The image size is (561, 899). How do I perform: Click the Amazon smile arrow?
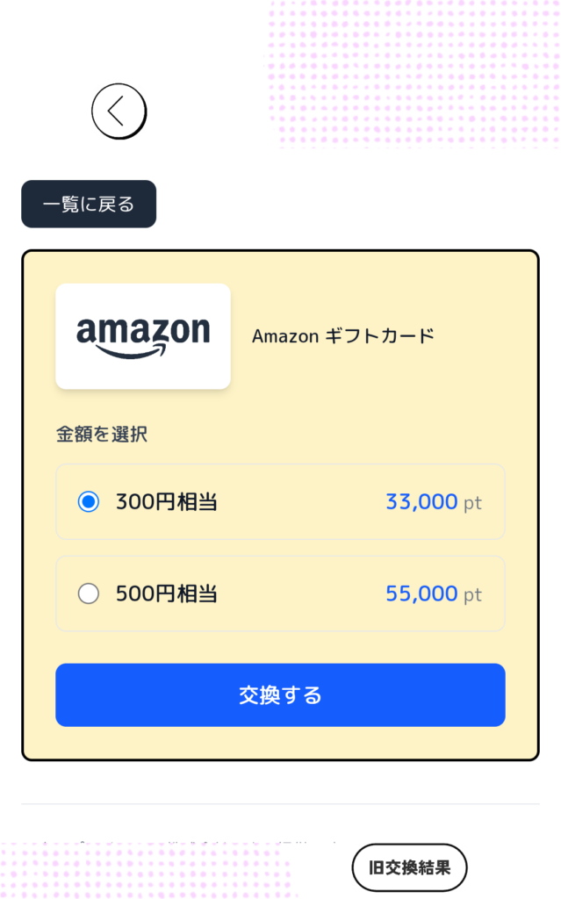pyautogui.click(x=143, y=355)
